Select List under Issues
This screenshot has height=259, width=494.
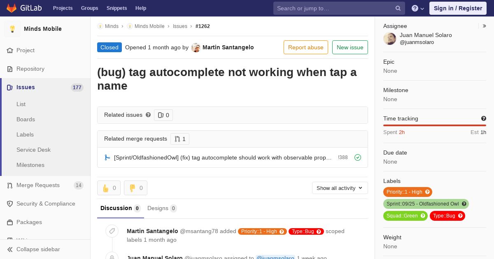21,104
